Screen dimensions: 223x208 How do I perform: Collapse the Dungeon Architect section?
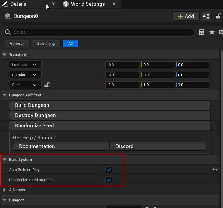coord(5,95)
